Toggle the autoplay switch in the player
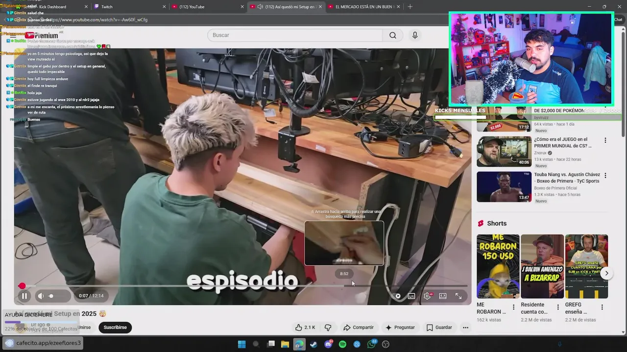 [398, 296]
